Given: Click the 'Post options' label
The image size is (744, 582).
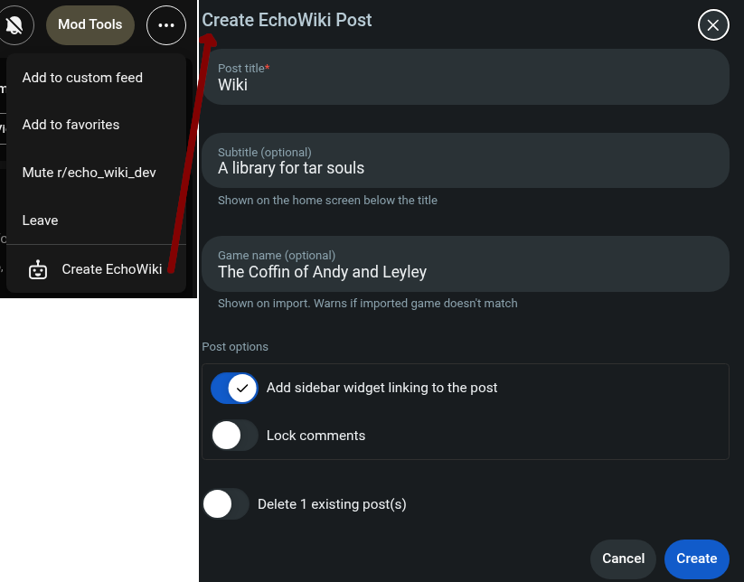Looking at the screenshot, I should (x=235, y=347).
